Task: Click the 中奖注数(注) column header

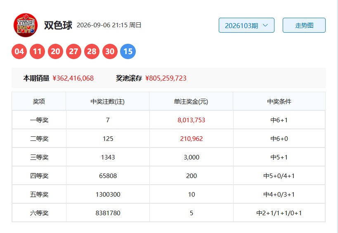Action: (x=108, y=101)
